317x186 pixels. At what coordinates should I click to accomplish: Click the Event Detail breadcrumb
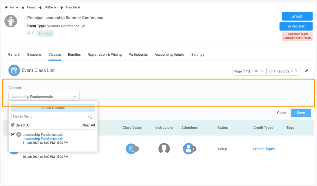[x=73, y=7]
